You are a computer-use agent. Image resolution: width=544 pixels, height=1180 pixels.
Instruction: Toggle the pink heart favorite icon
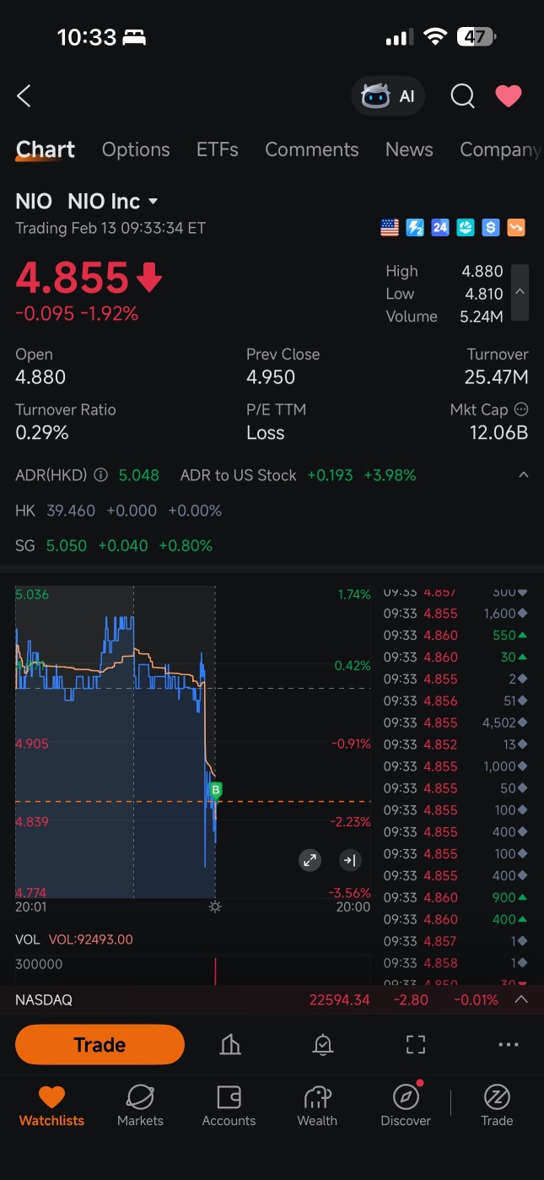click(x=509, y=96)
